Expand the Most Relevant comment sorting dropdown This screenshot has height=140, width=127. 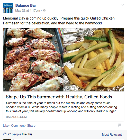tap(113, 134)
